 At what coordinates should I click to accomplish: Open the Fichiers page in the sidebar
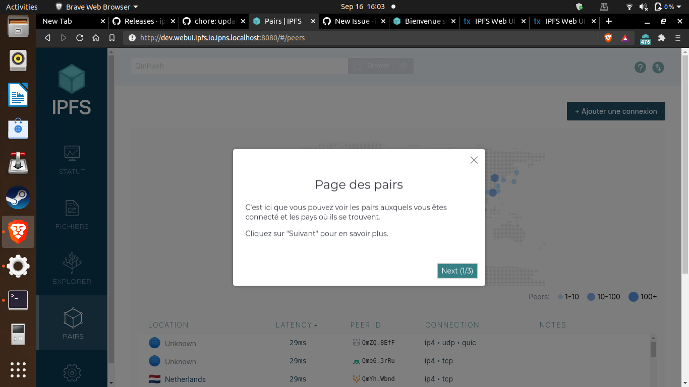pyautogui.click(x=72, y=215)
